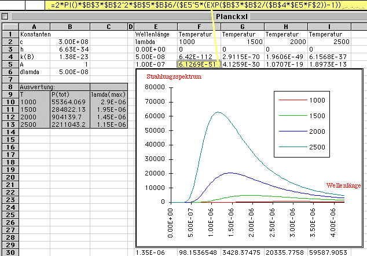Select column G header
The image size is (367, 256).
click(243, 27)
